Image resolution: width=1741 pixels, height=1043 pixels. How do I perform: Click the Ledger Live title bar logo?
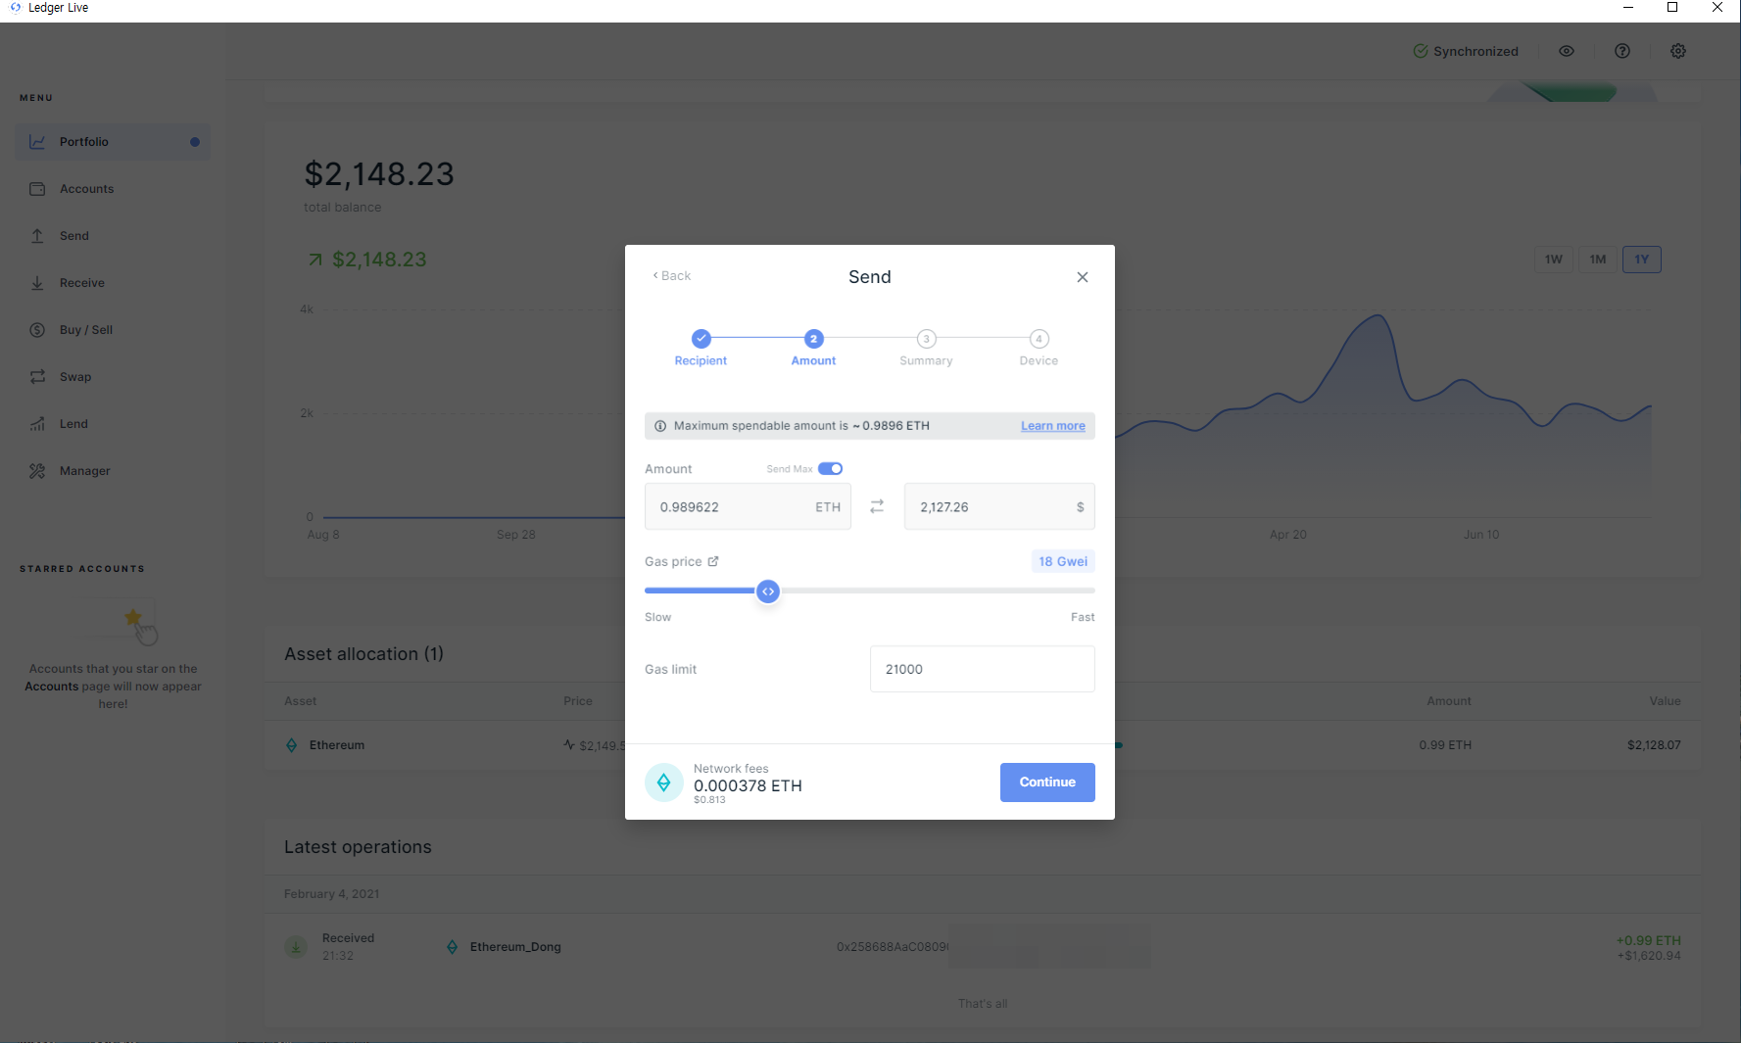click(x=15, y=7)
